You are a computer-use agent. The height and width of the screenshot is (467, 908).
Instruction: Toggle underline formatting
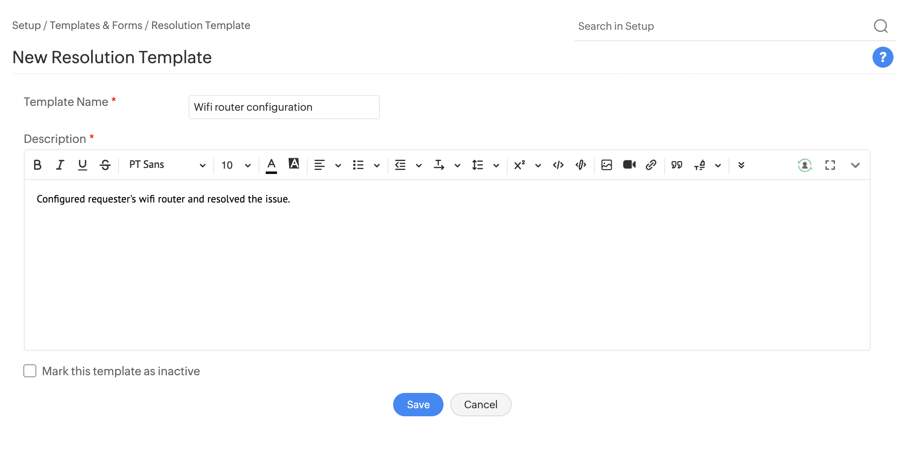tap(83, 165)
